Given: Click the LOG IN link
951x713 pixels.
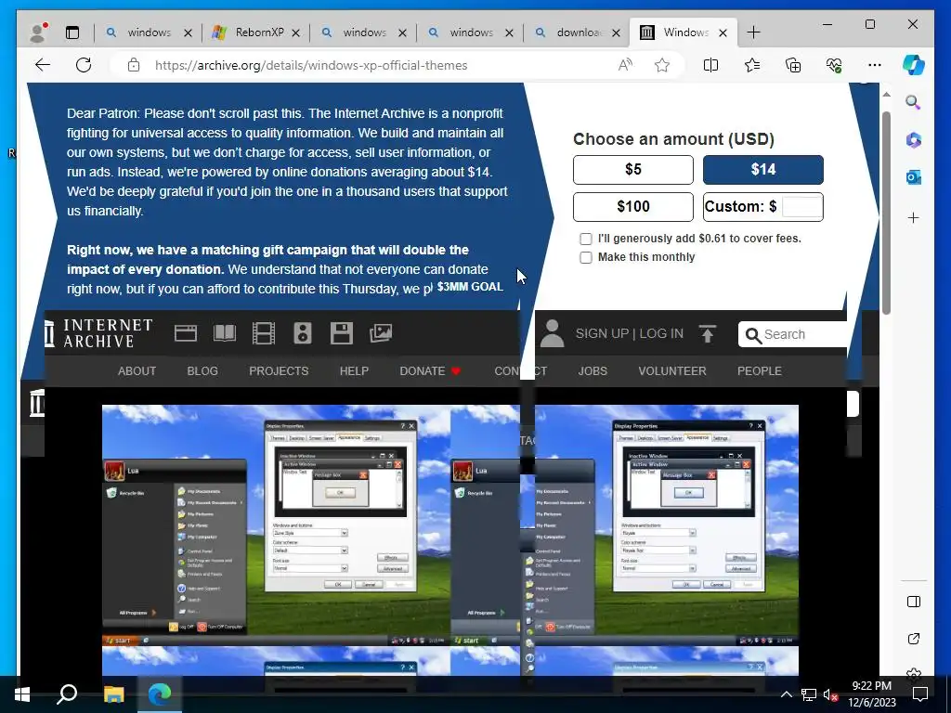Looking at the screenshot, I should (661, 333).
